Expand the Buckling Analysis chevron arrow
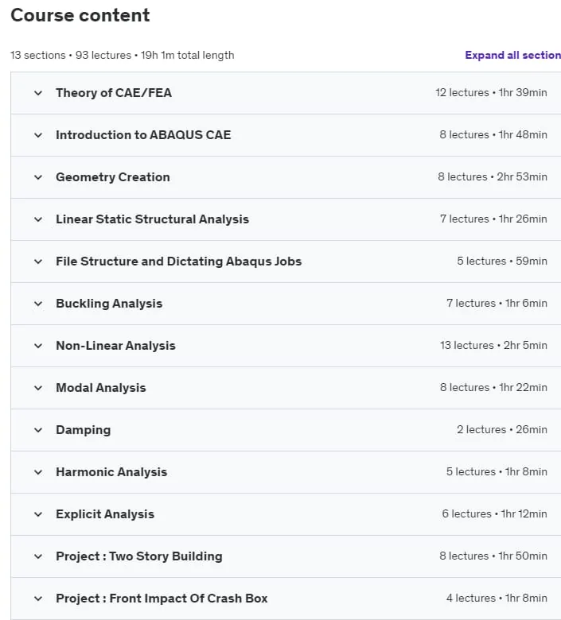 [38, 304]
